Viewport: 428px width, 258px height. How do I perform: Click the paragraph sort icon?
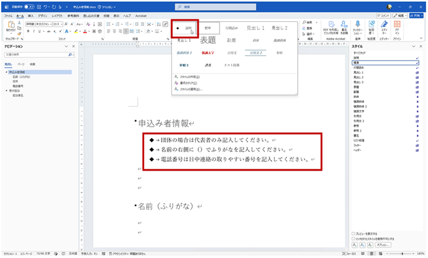(x=158, y=24)
